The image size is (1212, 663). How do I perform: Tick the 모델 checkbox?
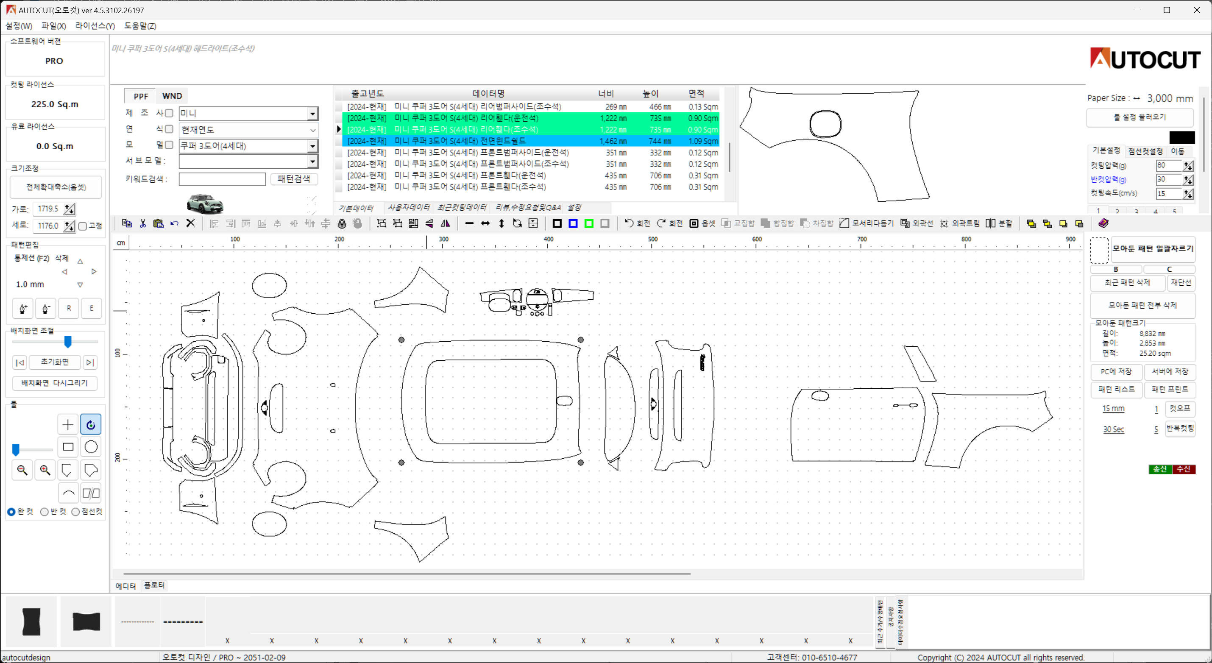click(169, 145)
